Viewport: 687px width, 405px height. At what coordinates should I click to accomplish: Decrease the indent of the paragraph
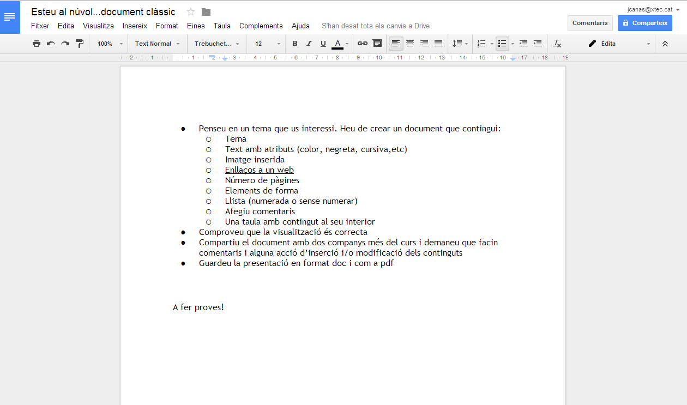pos(523,44)
